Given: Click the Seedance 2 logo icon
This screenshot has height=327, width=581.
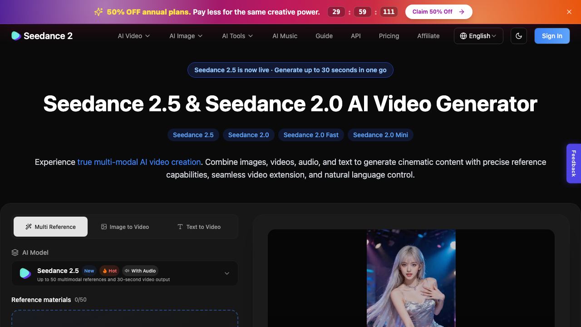Looking at the screenshot, I should point(16,36).
